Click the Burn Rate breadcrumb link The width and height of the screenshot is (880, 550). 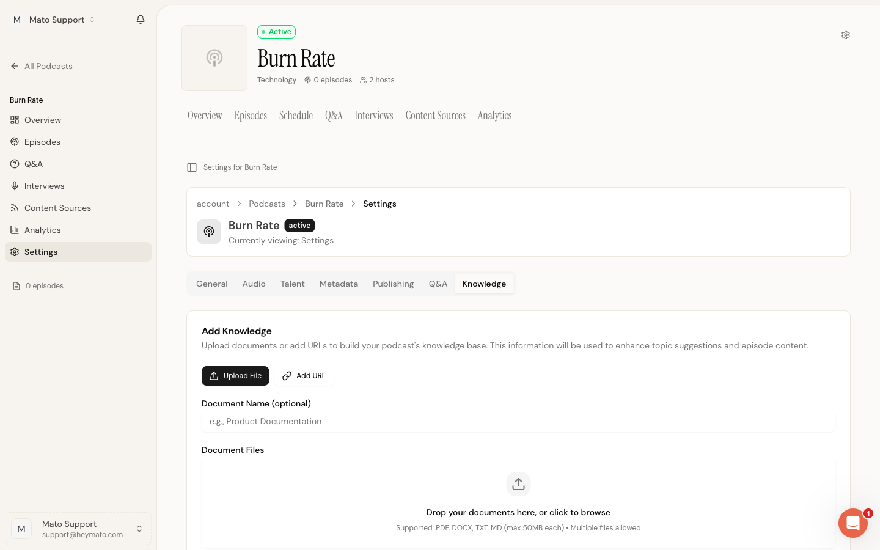[x=324, y=204]
